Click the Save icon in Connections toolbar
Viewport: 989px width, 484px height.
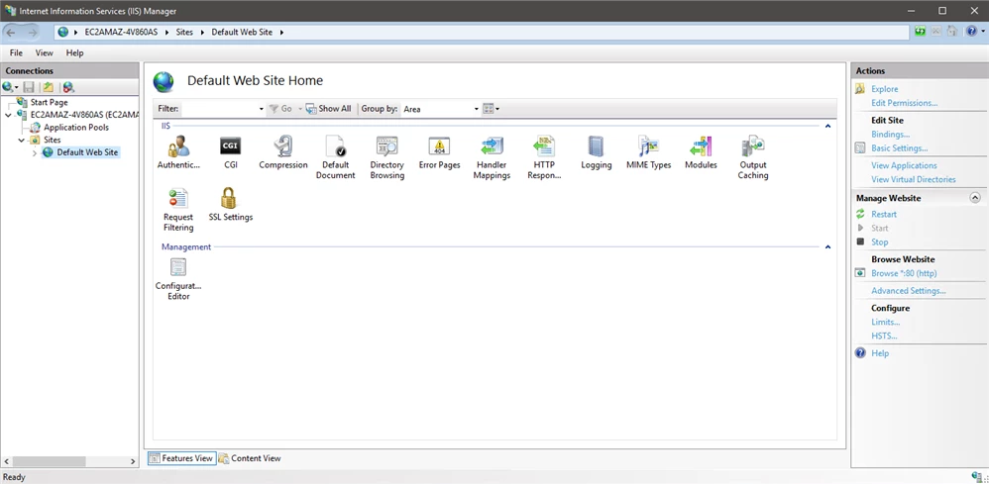29,88
